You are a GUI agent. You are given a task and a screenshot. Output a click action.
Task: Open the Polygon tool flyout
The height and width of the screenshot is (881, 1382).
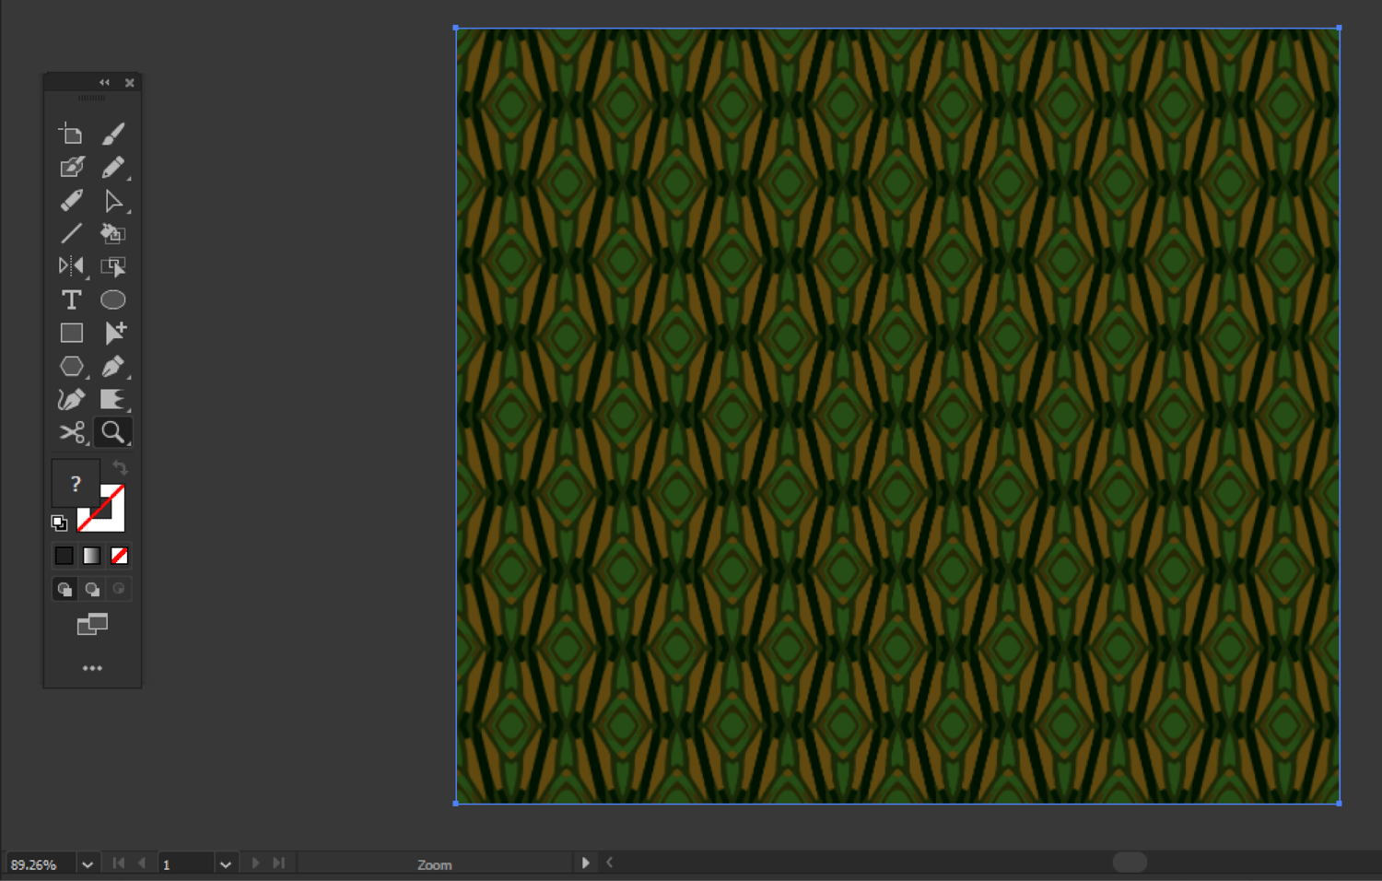click(71, 366)
